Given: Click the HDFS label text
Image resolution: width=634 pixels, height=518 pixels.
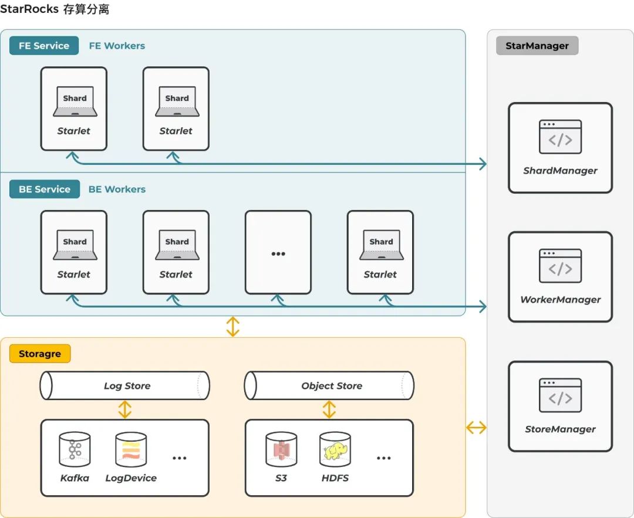Looking at the screenshot, I should (335, 478).
